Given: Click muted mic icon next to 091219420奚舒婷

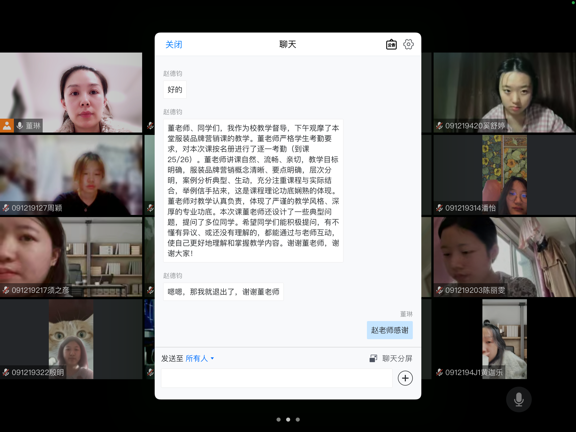Looking at the screenshot, I should (x=439, y=126).
